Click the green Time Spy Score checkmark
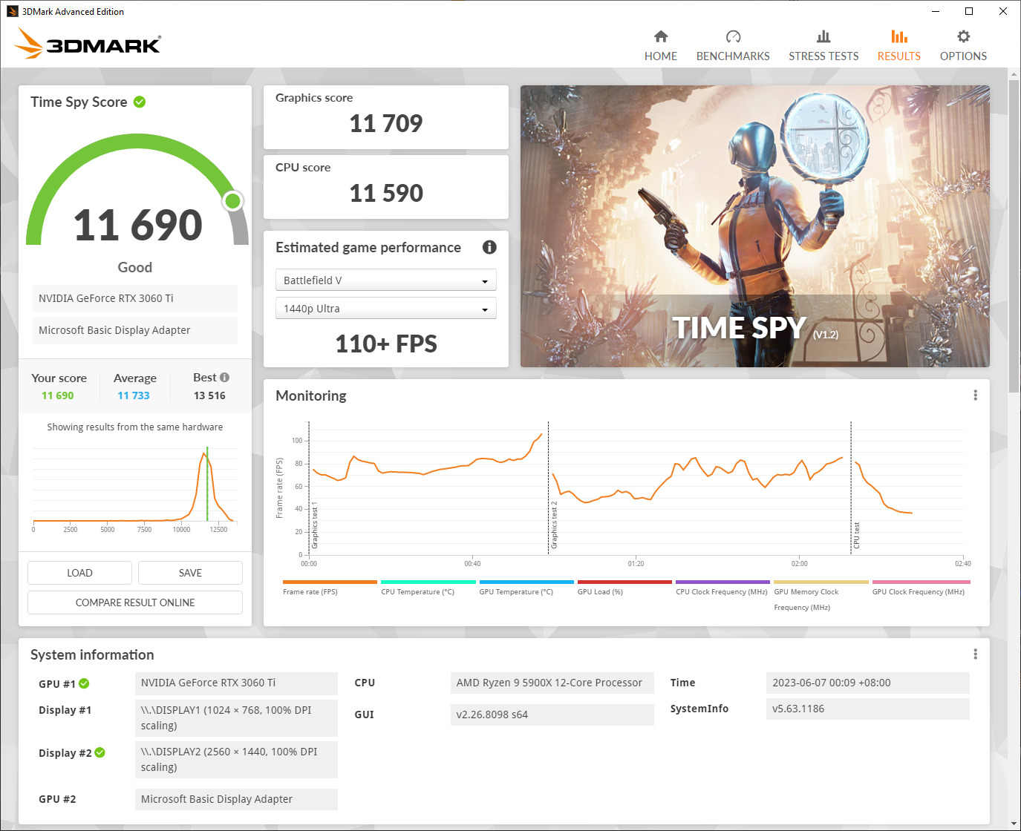The height and width of the screenshot is (831, 1021). pyautogui.click(x=140, y=102)
